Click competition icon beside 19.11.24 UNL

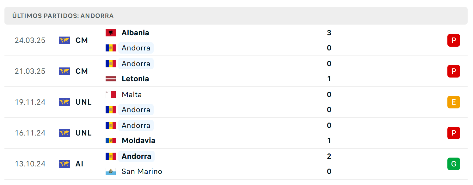64,102
